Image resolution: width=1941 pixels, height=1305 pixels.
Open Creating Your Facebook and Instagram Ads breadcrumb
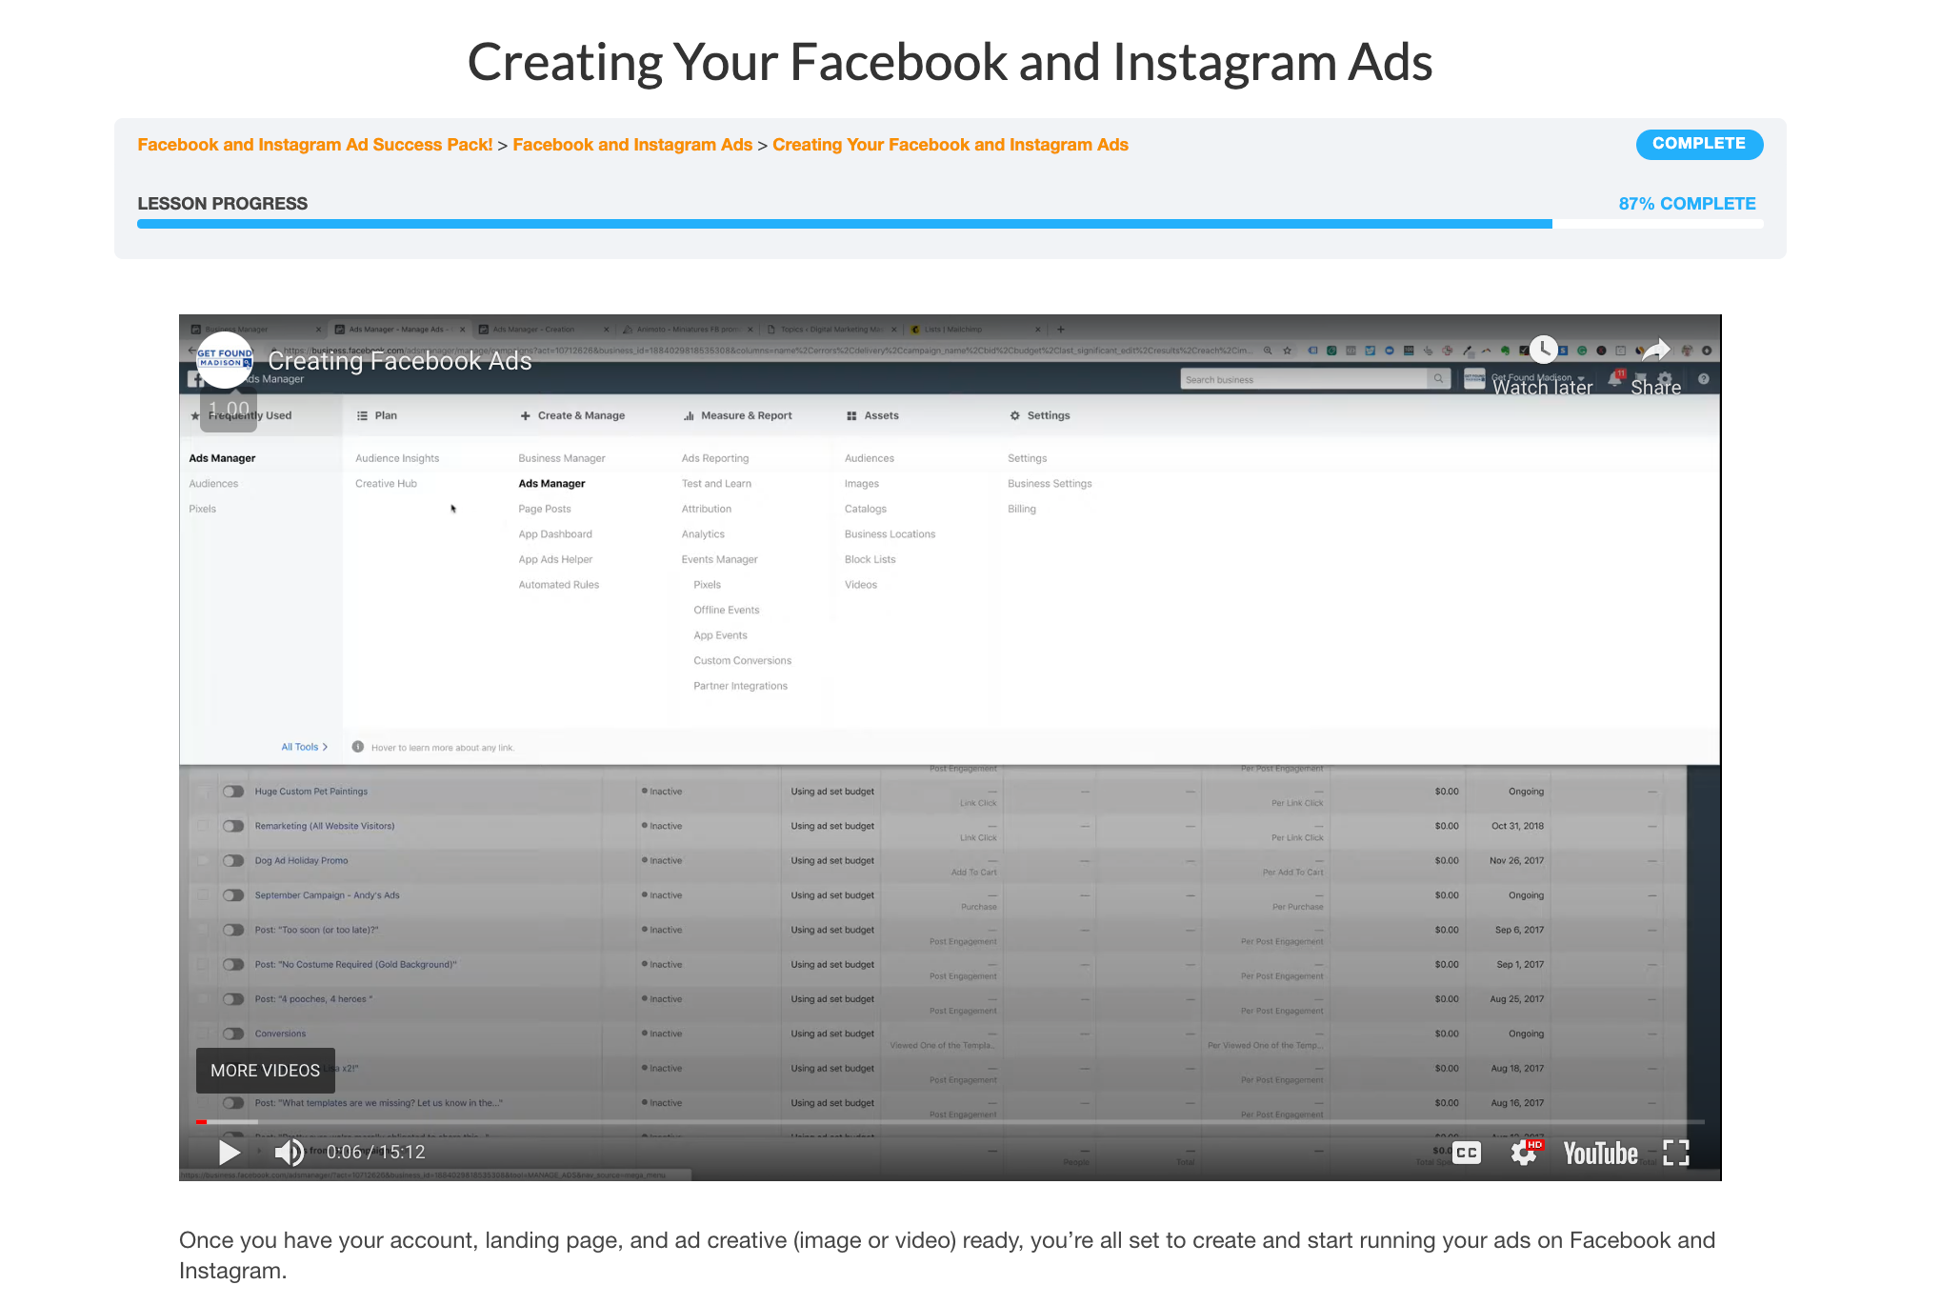point(950,145)
